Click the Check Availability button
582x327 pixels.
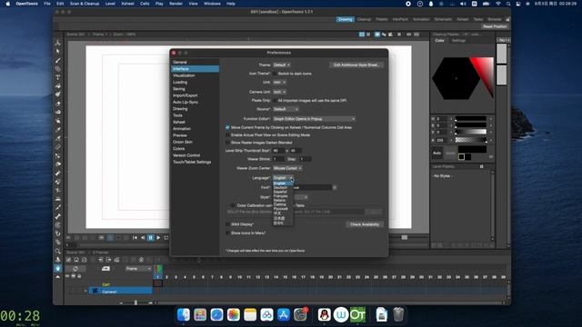coord(365,224)
